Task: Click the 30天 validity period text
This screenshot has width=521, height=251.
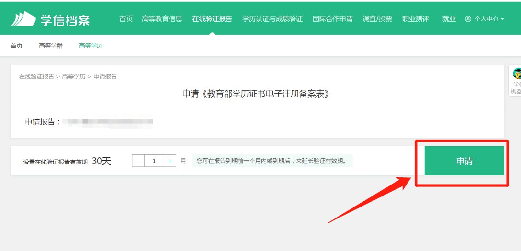Action: tap(102, 161)
